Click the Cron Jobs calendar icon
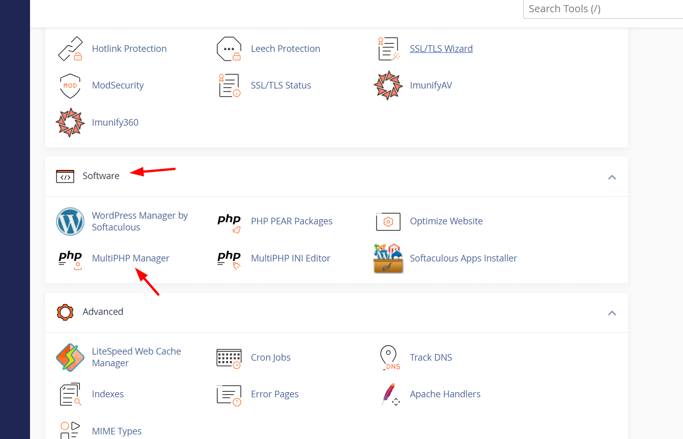 [x=229, y=358]
